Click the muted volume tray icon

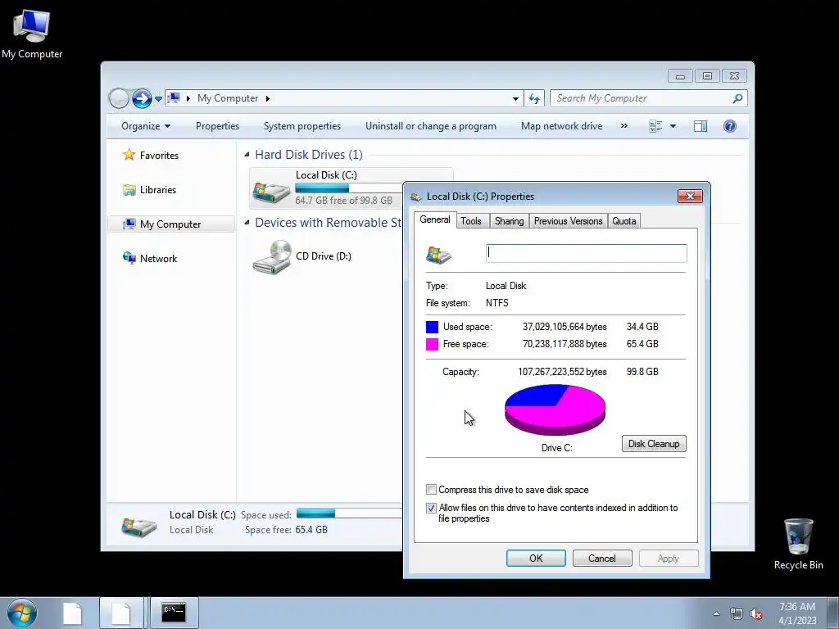point(756,613)
